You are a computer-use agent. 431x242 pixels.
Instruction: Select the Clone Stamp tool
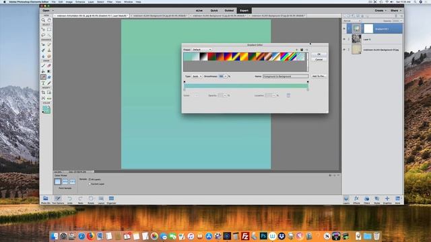pos(49,50)
